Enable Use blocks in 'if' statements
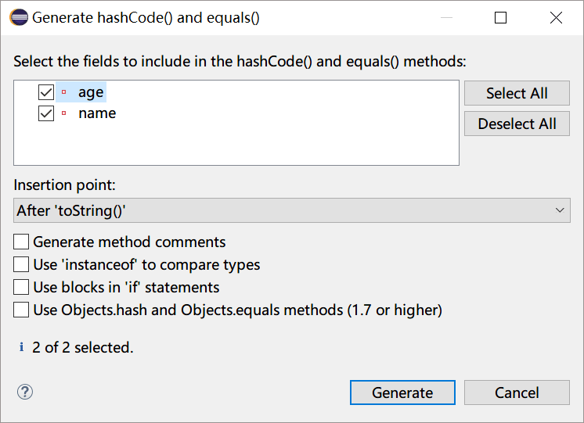This screenshot has width=584, height=423. click(x=21, y=287)
